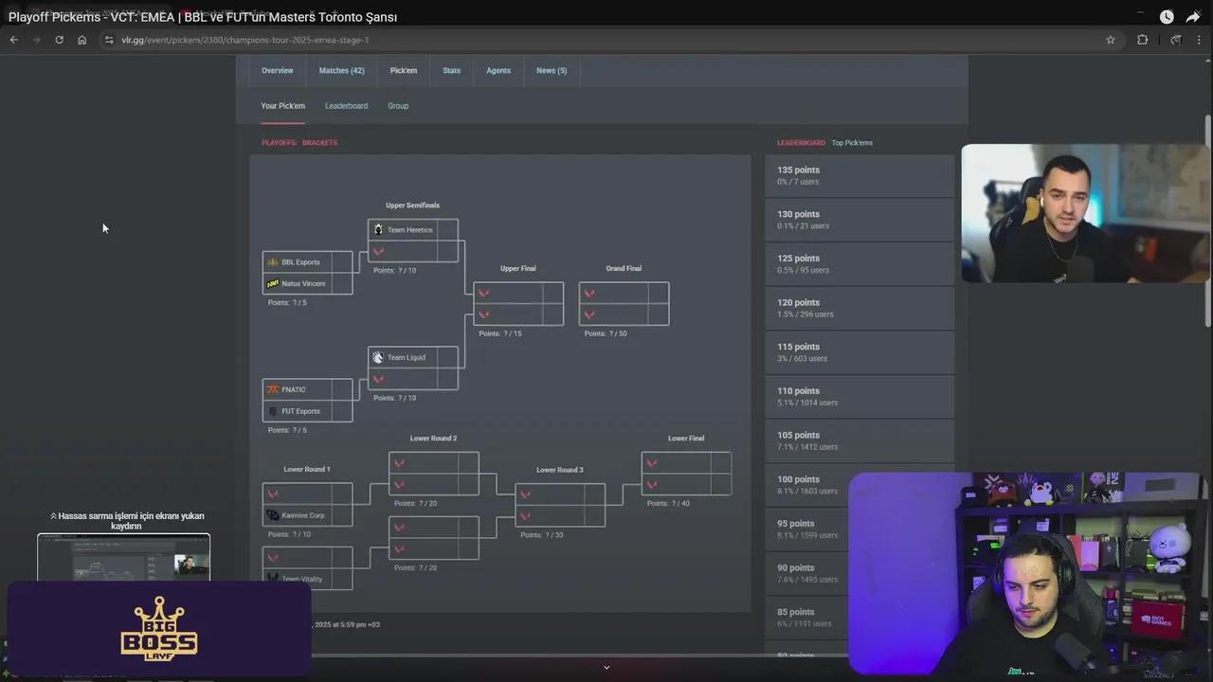
Task: Click the browser forward arrow
Action: click(x=37, y=40)
